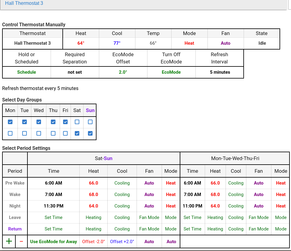Select the Sat-Sun column header

[104, 158]
